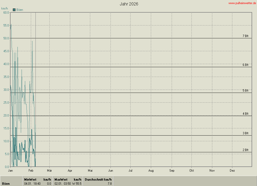The width and height of the screenshot is (257, 186).
Task: Click the Mär month axis label
Action: click(x=49, y=171)
